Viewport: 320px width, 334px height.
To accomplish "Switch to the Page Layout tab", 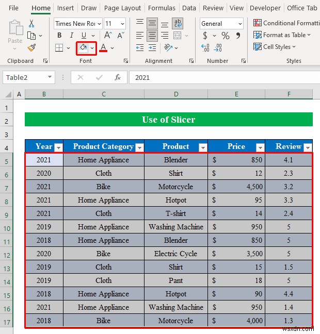I will click(x=122, y=8).
